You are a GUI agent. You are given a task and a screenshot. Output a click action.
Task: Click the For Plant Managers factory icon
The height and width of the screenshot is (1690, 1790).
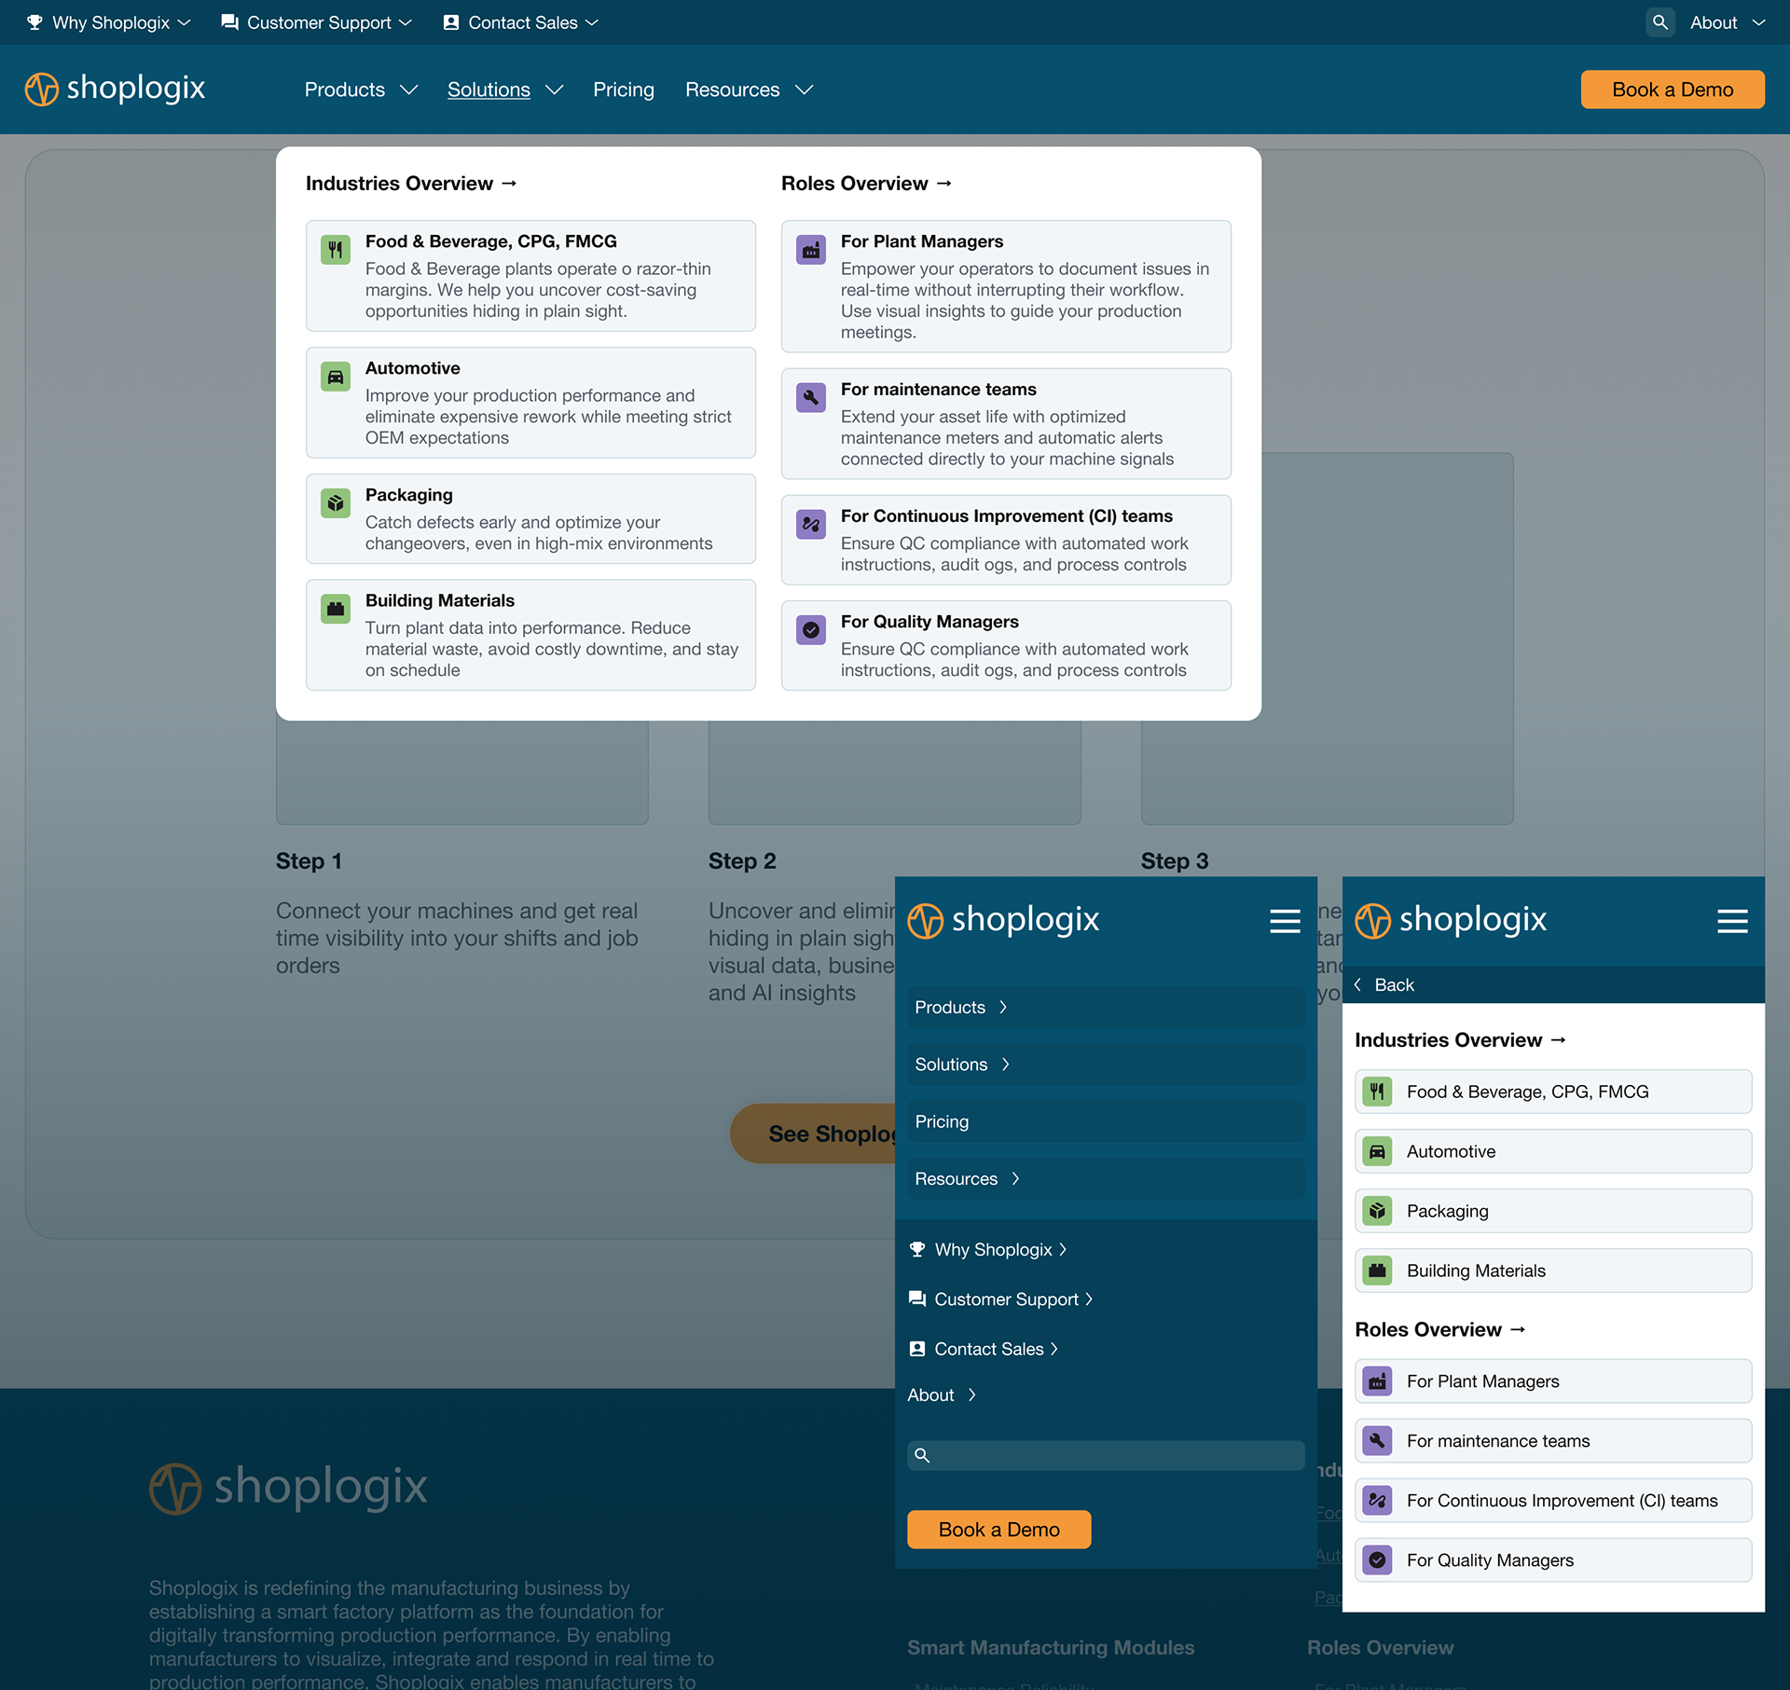[811, 250]
